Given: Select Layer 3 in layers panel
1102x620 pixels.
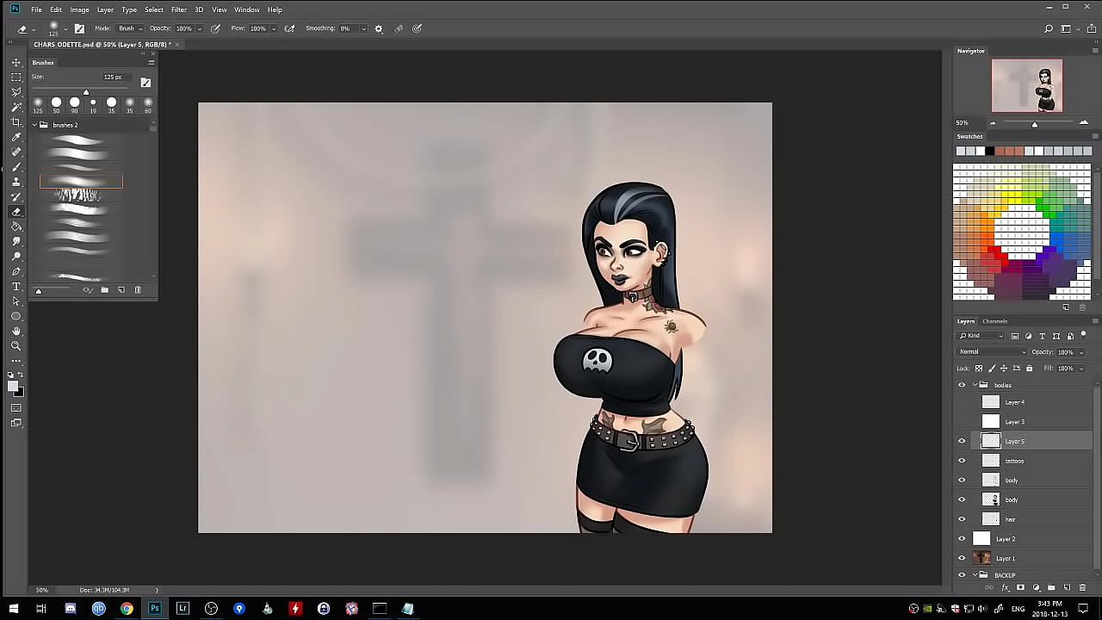Looking at the screenshot, I should [x=1014, y=422].
